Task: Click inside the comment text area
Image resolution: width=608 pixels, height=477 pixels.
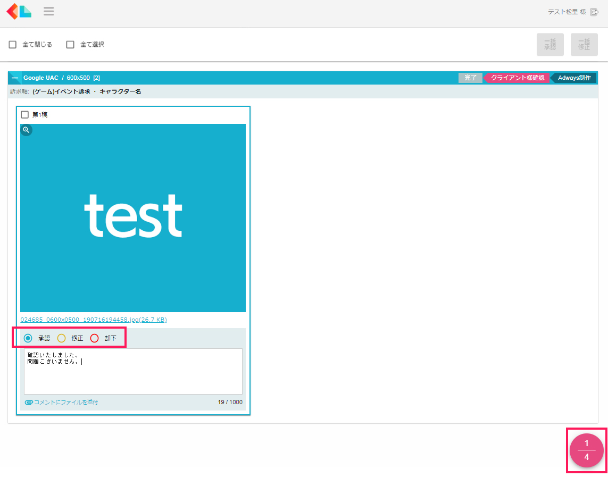Action: 133,378
